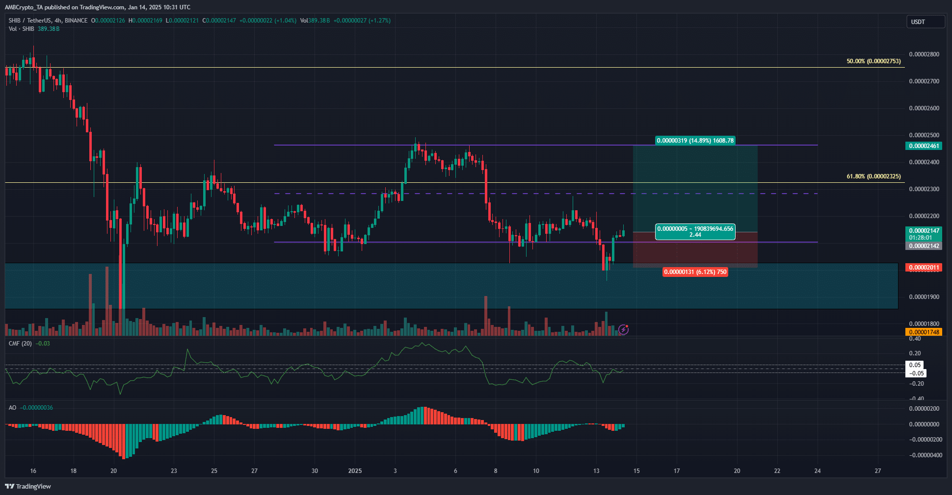Click the 2025 label on the time axis
The width and height of the screenshot is (952, 495).
(355, 471)
